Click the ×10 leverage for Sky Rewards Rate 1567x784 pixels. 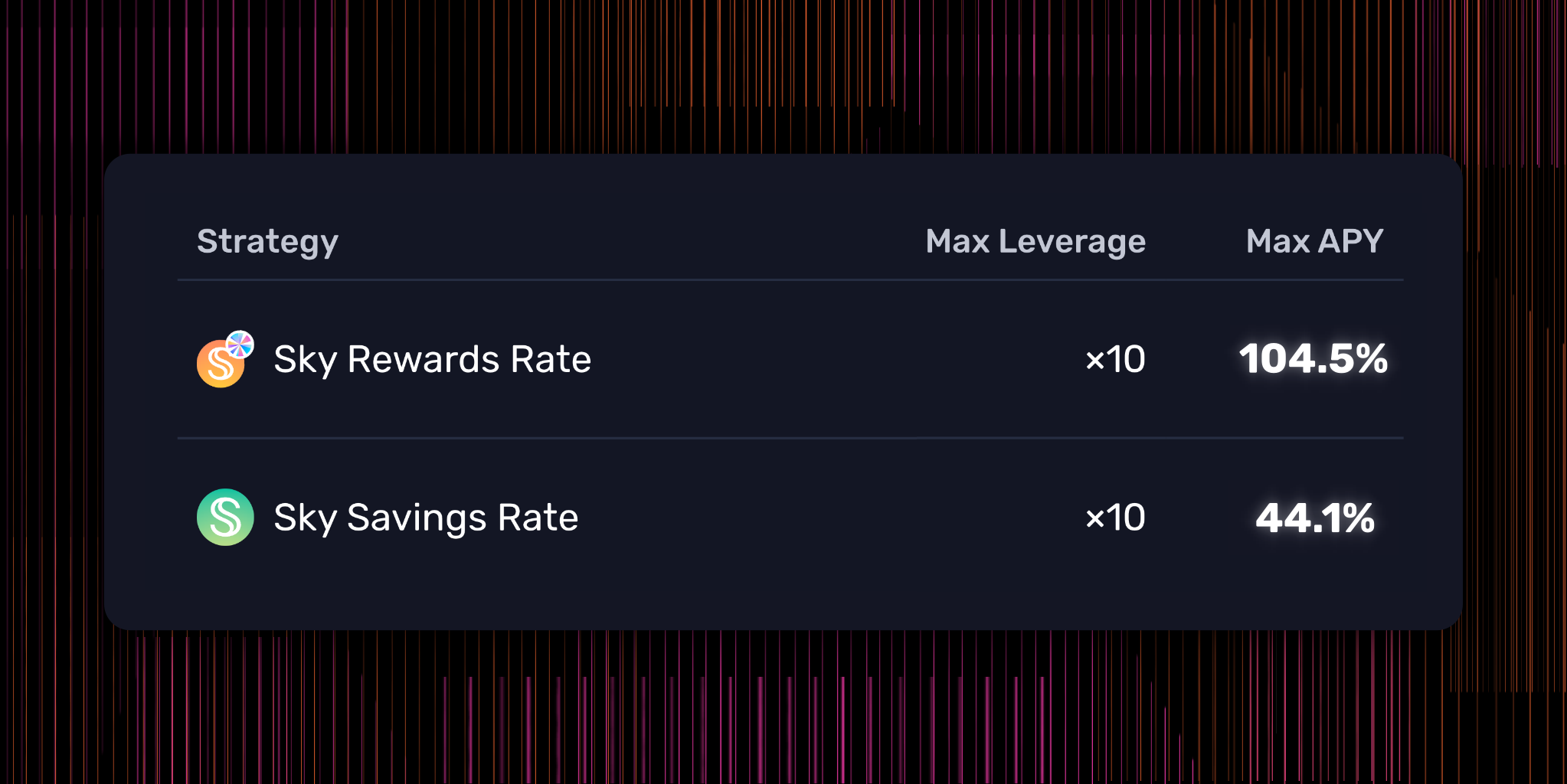point(1114,358)
